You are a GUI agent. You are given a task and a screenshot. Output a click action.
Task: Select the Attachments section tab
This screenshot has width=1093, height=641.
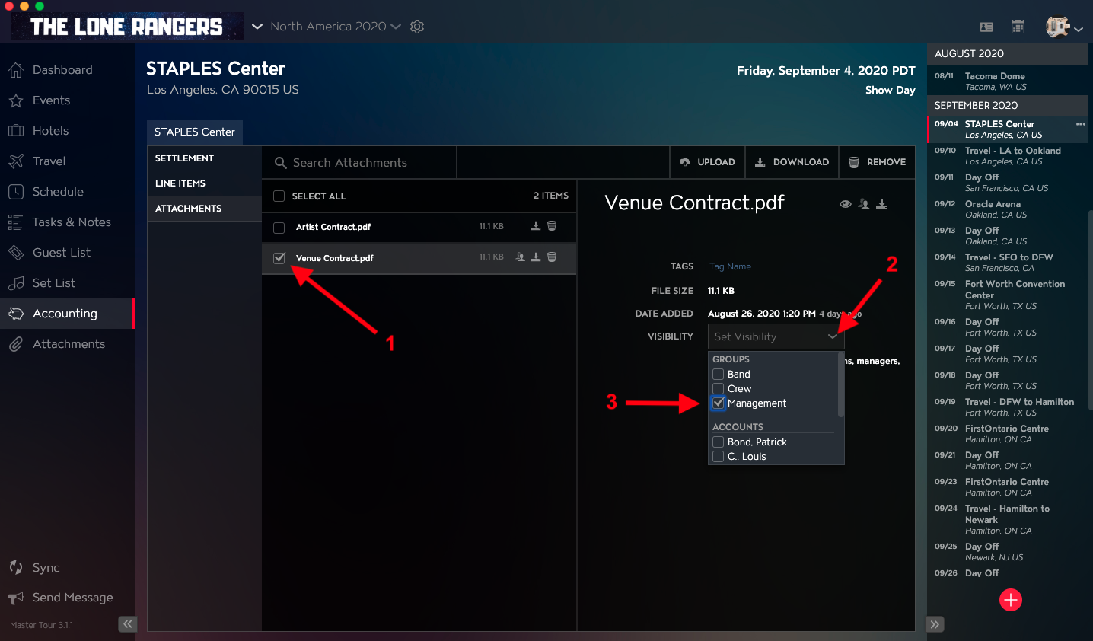[204, 209]
